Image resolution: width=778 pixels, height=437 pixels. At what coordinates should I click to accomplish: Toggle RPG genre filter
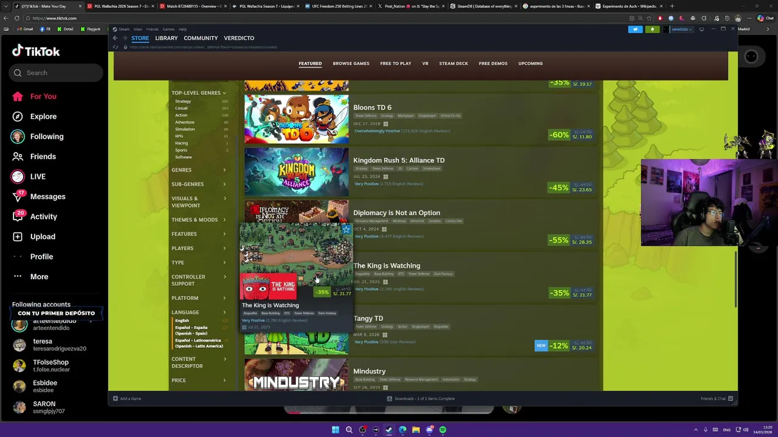coord(179,136)
